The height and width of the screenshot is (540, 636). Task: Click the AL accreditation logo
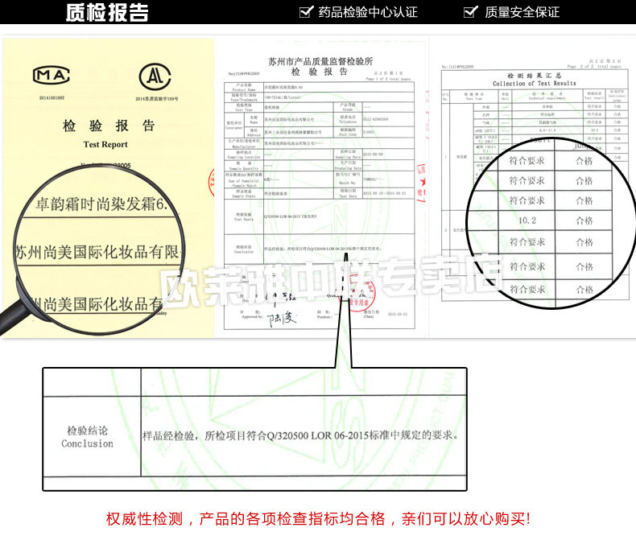155,76
